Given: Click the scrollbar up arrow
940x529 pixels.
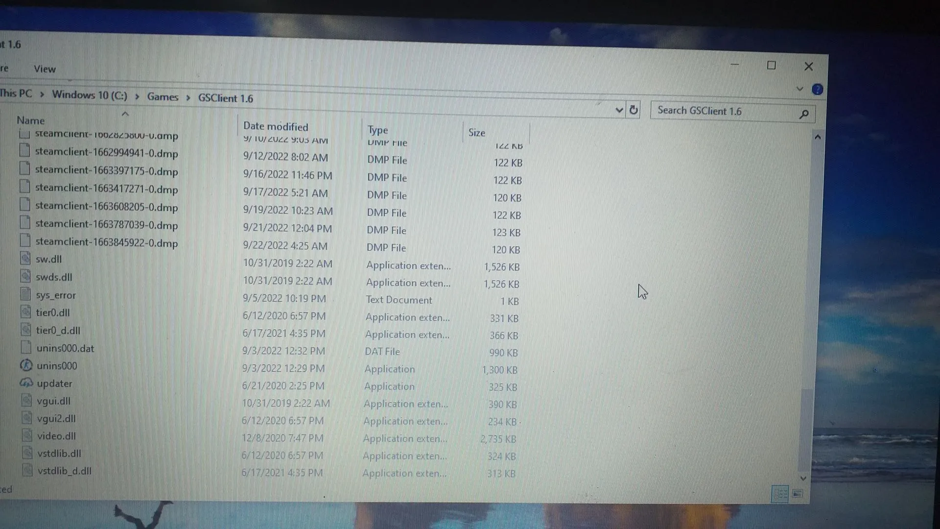Looking at the screenshot, I should [x=817, y=137].
